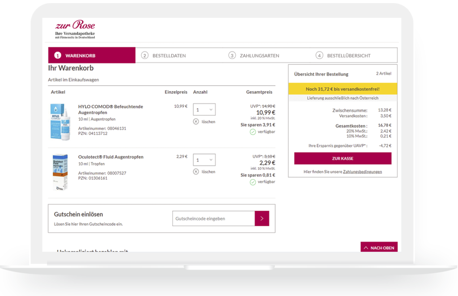Open quantity dropdown for HYLO COMOD
Image resolution: width=458 pixels, height=296 pixels.
(x=204, y=110)
